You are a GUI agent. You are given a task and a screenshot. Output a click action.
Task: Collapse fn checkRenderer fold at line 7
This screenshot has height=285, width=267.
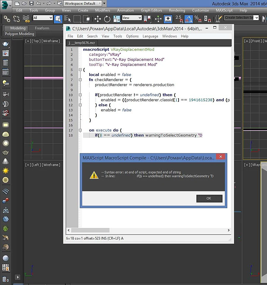pyautogui.click(x=80, y=80)
